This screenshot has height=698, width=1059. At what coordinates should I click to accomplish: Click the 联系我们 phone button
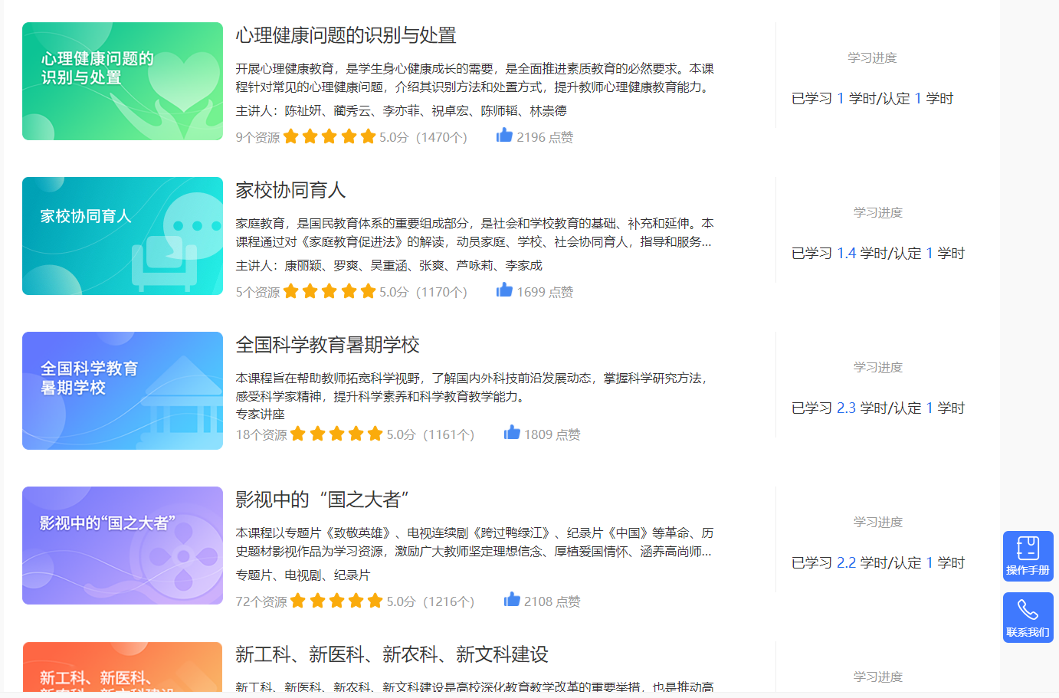click(1028, 617)
